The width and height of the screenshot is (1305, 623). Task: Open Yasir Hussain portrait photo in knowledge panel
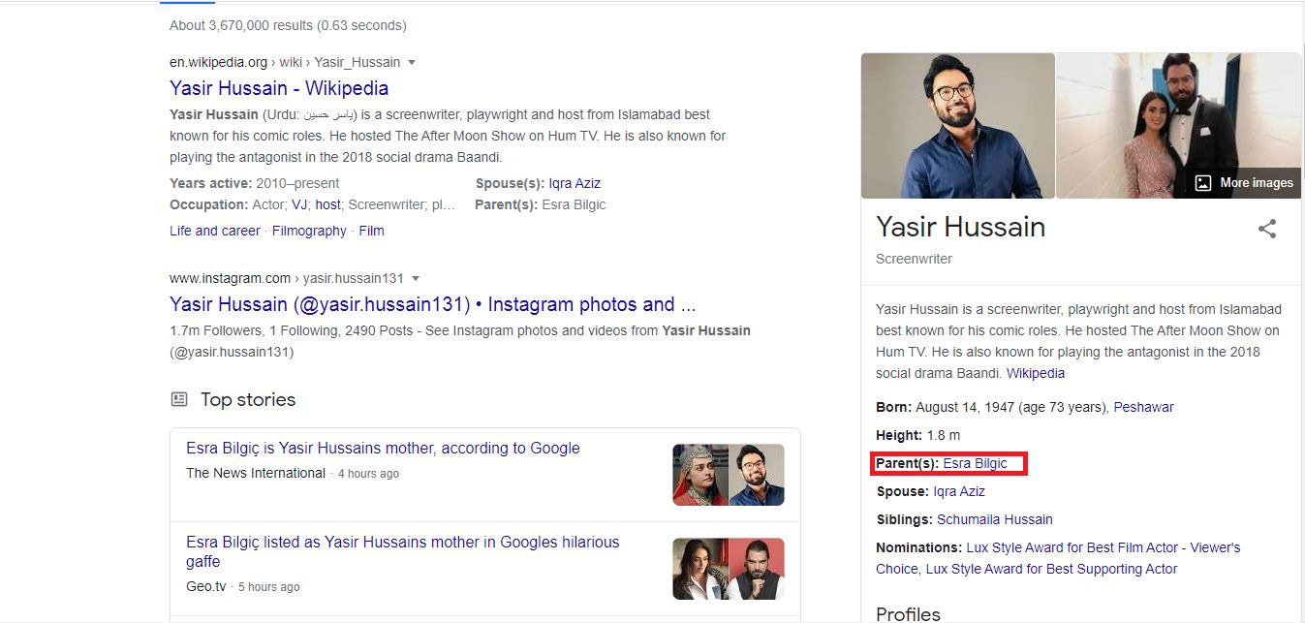[957, 126]
